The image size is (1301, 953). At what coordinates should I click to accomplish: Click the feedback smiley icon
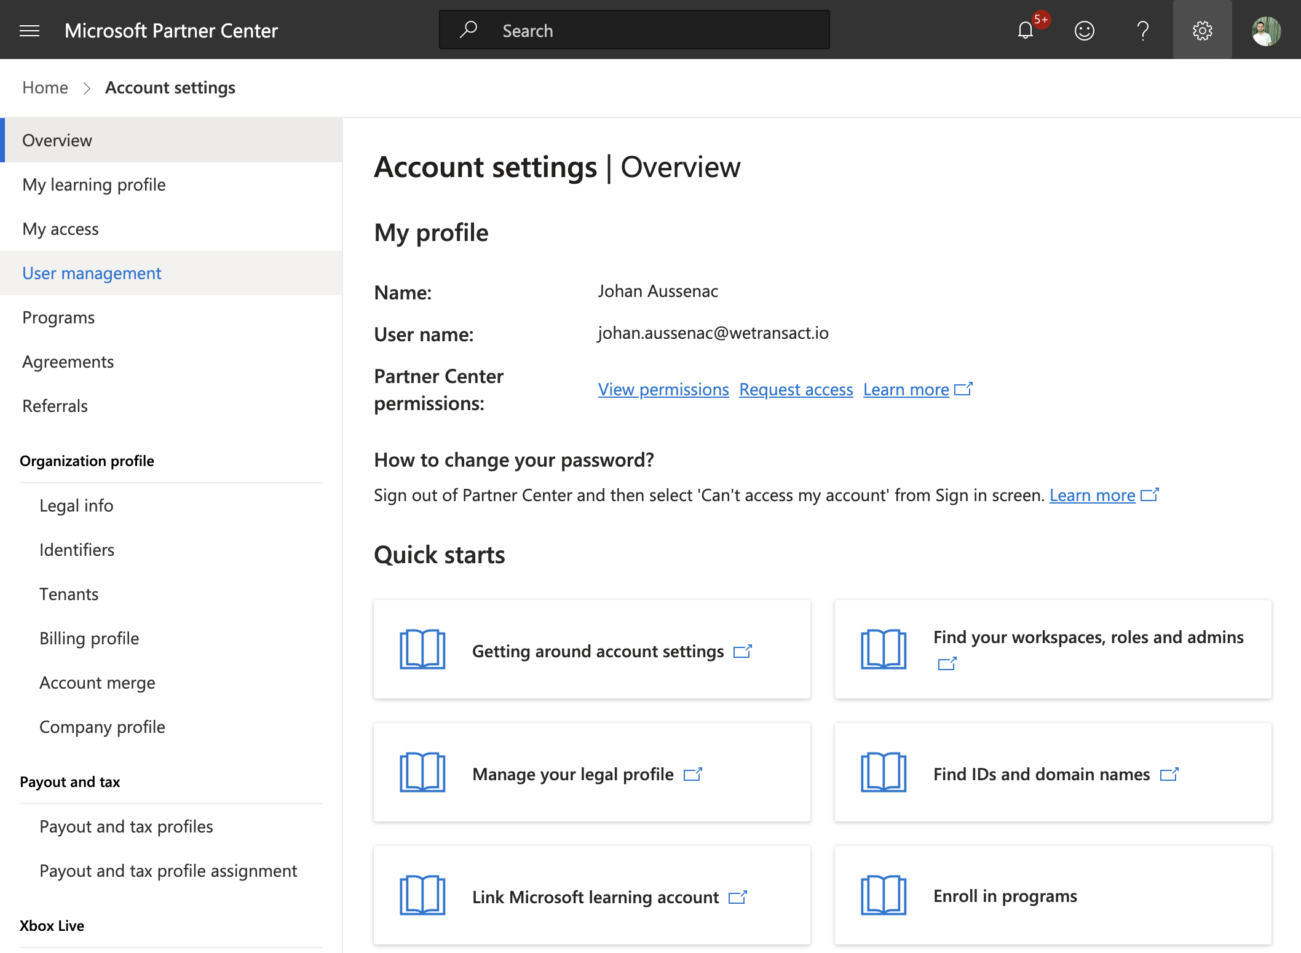coord(1084,30)
